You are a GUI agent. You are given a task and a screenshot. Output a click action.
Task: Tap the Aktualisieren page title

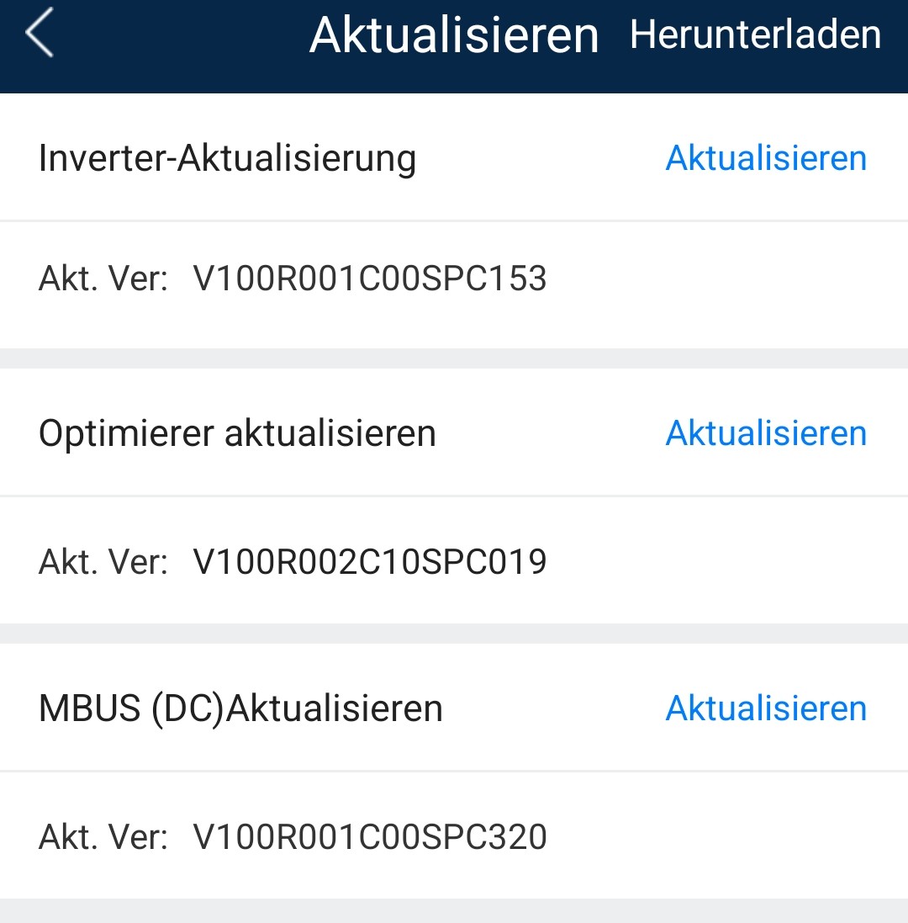pyautogui.click(x=454, y=35)
